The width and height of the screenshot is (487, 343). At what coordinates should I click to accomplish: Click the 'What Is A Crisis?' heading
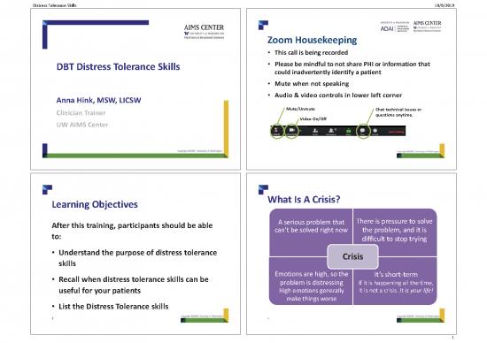click(304, 199)
